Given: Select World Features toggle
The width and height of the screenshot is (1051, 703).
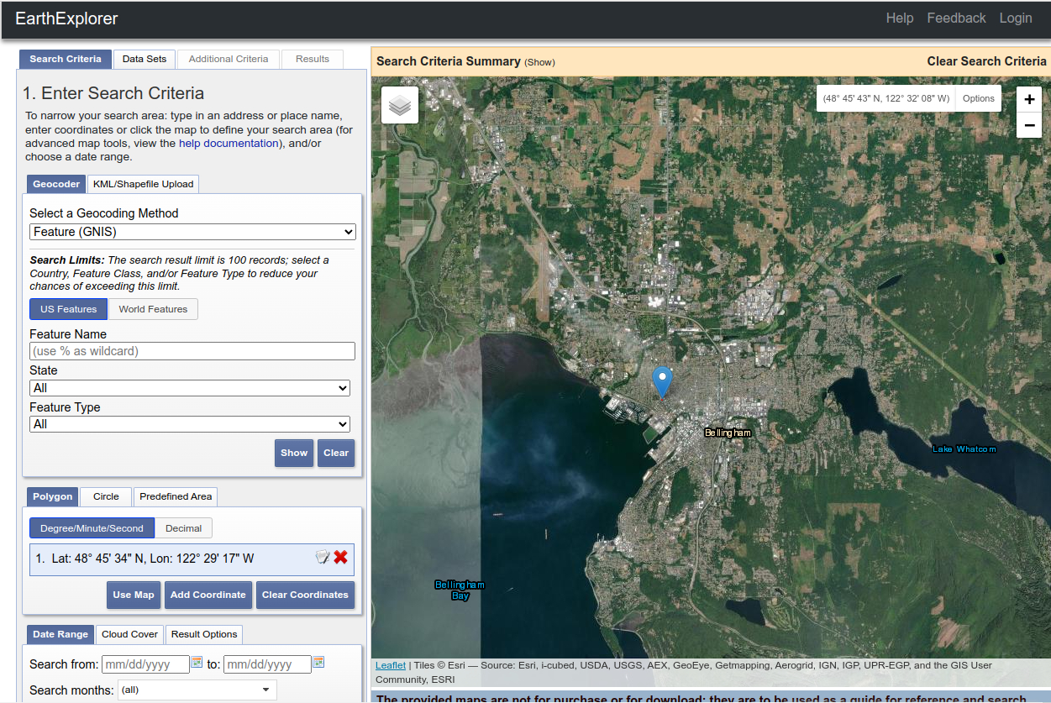Looking at the screenshot, I should click(153, 309).
